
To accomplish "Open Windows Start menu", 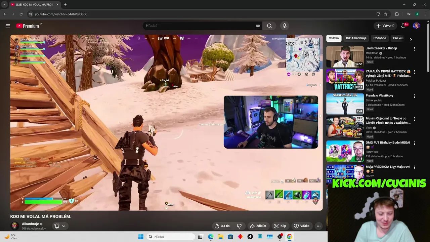I will pyautogui.click(x=141, y=237).
